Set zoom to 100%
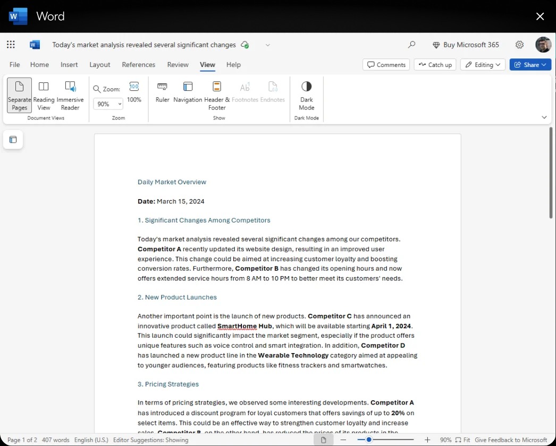 pos(134,92)
